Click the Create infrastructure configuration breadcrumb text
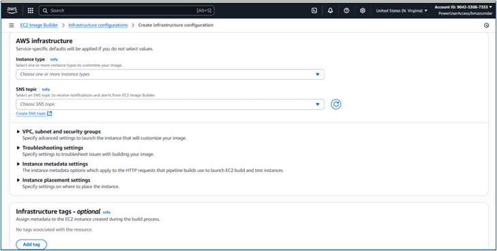Viewport: 497px width, 251px height. click(x=176, y=25)
